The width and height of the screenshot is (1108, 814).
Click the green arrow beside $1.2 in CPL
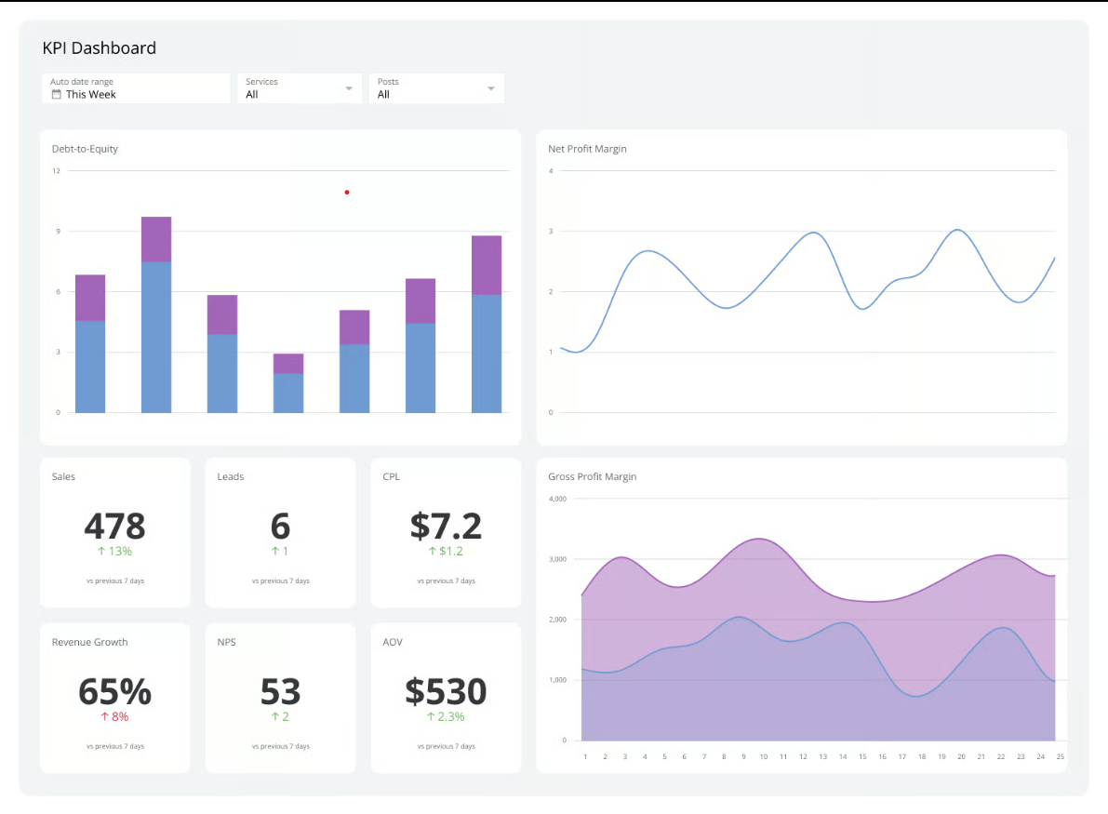point(433,552)
